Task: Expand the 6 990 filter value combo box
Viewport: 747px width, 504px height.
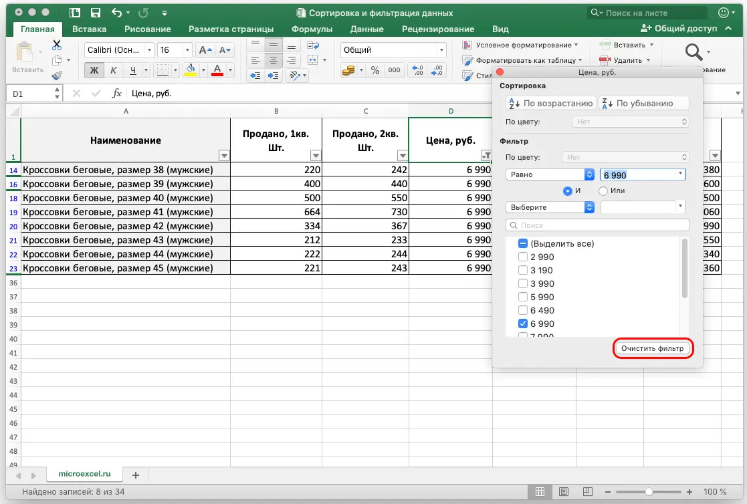Action: 680,174
